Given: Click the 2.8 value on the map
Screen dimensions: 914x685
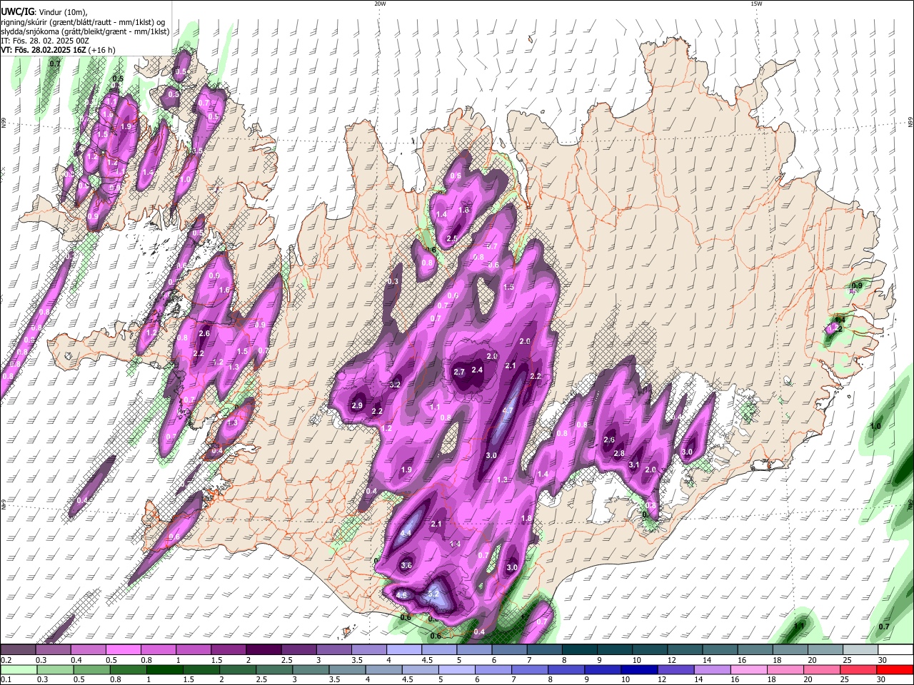Looking at the screenshot, I should point(619,454).
